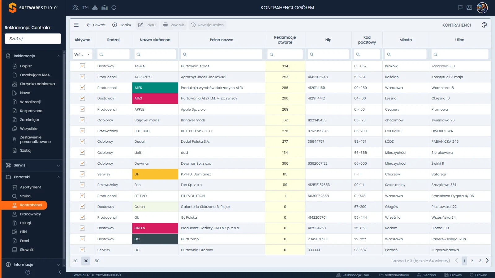Click the SoftwareStudio logo

coord(33,8)
